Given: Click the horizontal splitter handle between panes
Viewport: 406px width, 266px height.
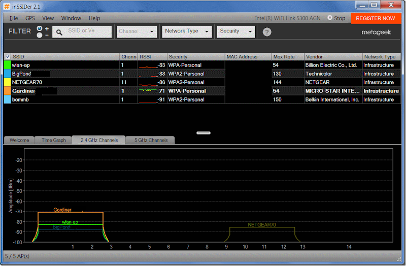Looking at the screenshot, I should pos(204,133).
